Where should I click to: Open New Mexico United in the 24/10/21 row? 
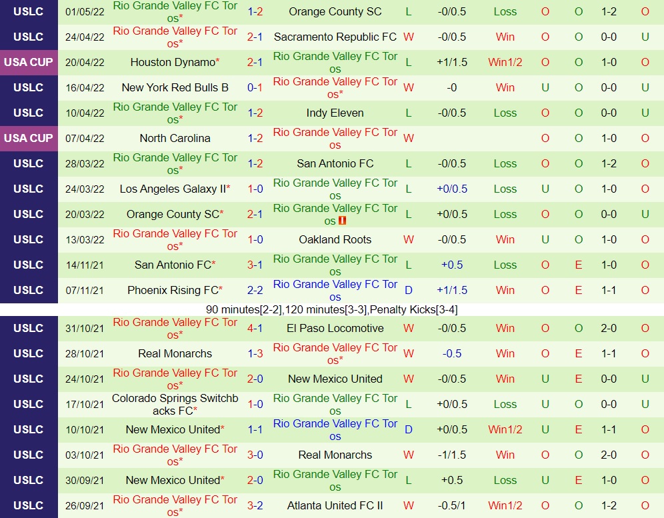[x=335, y=379]
